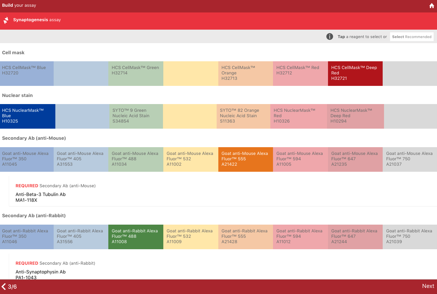Screen dimensions: 437x294
Task: Click the info icon beside Tap a reagent
Action: [x=330, y=37]
